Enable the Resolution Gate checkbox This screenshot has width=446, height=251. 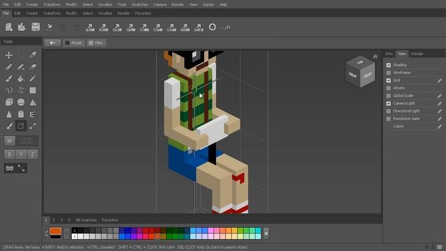point(389,119)
